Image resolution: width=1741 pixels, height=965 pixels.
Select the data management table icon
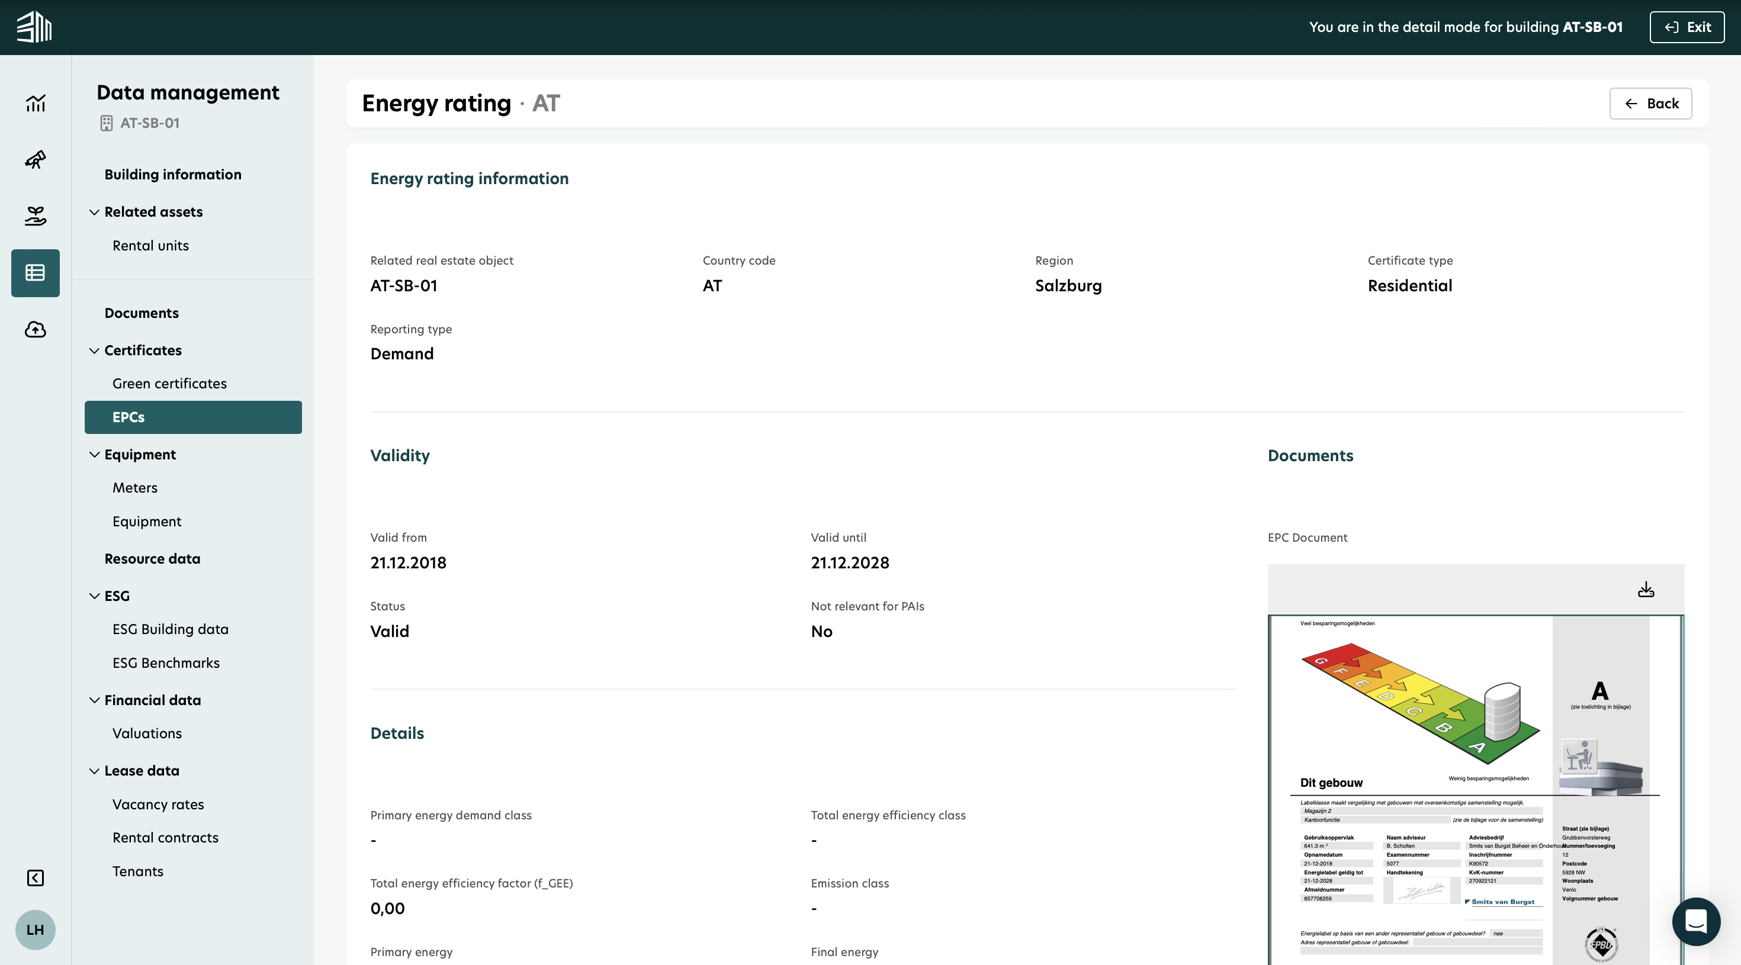tap(35, 273)
